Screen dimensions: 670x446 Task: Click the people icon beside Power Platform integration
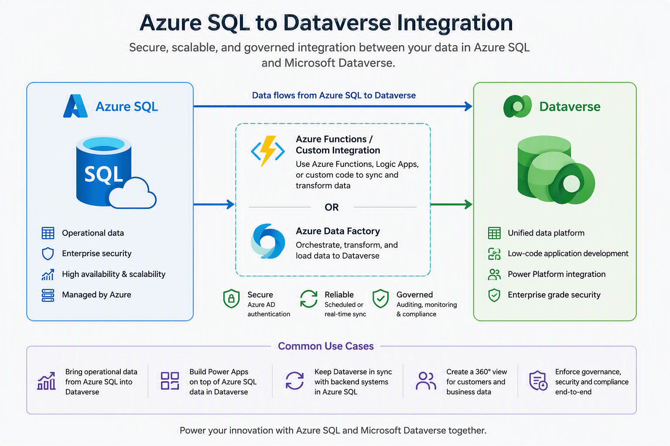[x=494, y=274]
